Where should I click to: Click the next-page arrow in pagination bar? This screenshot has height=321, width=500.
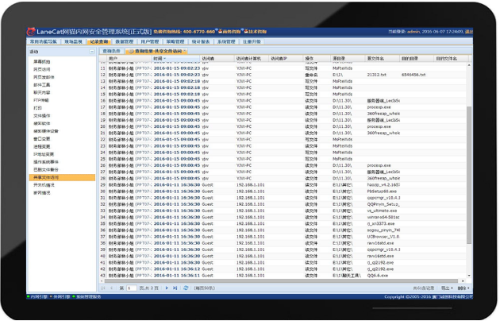(x=167, y=288)
